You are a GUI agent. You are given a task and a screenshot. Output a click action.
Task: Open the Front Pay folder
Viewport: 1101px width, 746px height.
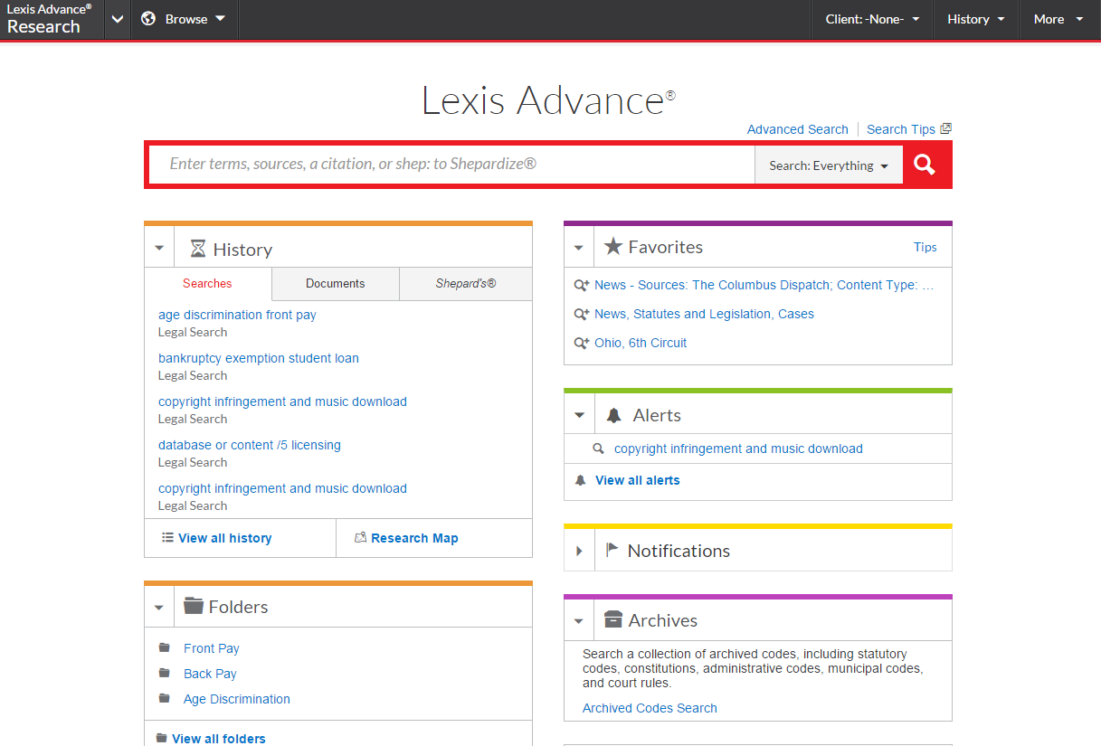click(x=212, y=648)
